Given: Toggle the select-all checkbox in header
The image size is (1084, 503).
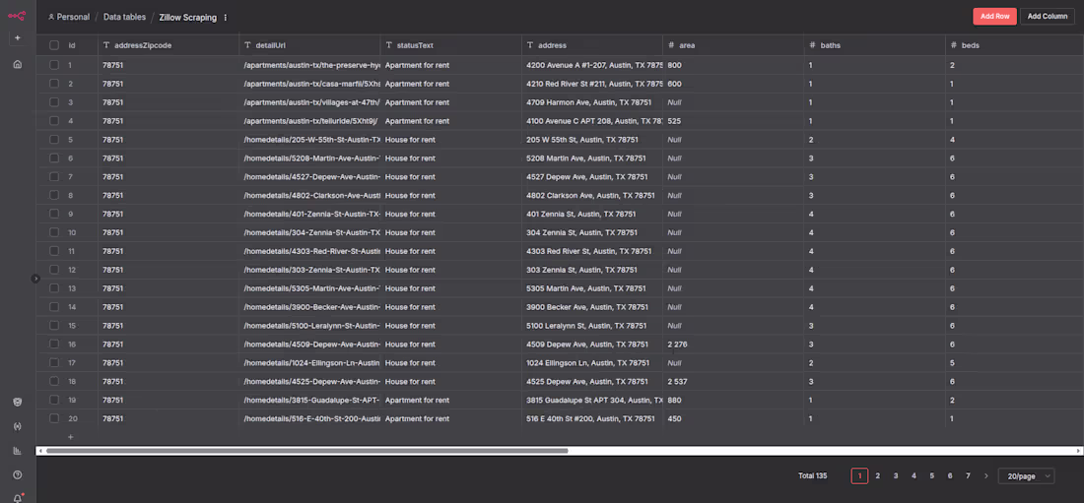Looking at the screenshot, I should pos(54,45).
